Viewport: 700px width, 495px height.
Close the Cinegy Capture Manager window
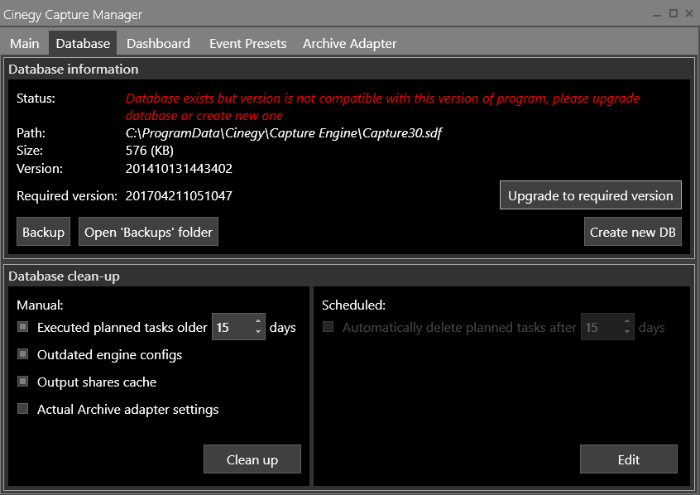[689, 13]
